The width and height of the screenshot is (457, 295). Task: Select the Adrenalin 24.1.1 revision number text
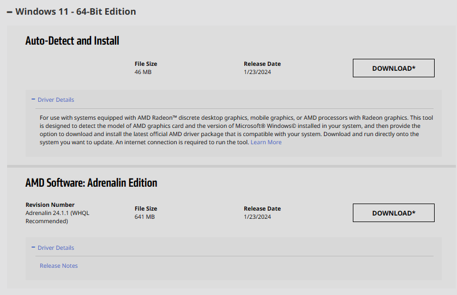[x=57, y=217]
